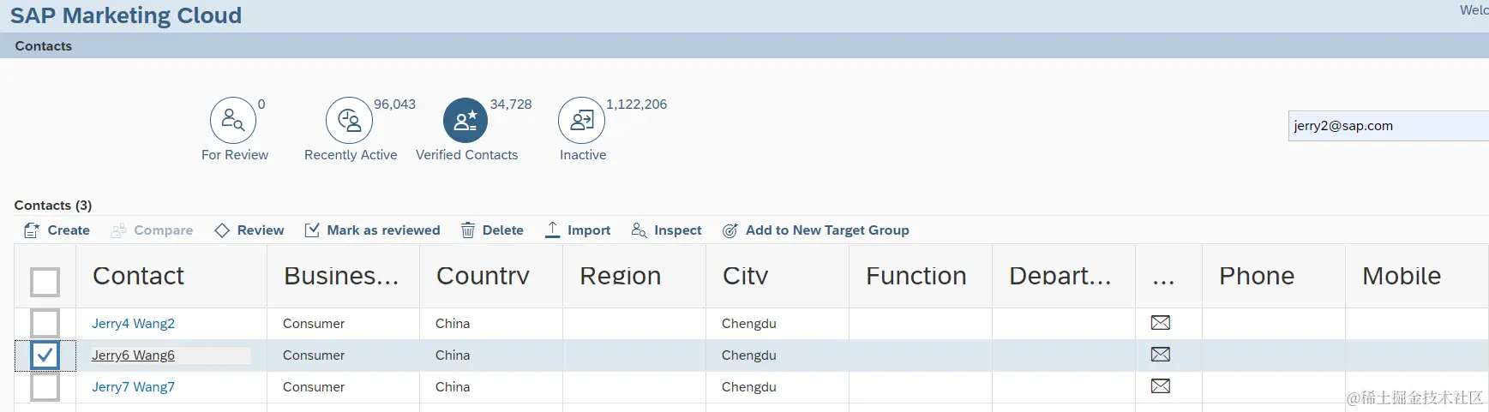This screenshot has width=1489, height=412.
Task: Click the Mobile column header
Action: pos(1417,276)
